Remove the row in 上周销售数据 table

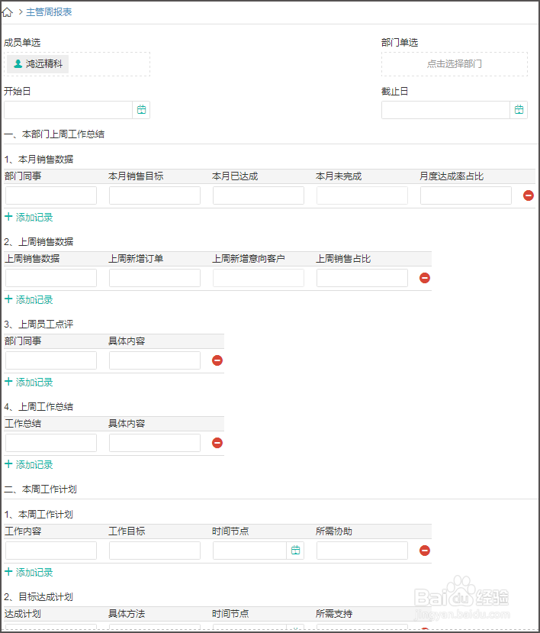point(425,278)
